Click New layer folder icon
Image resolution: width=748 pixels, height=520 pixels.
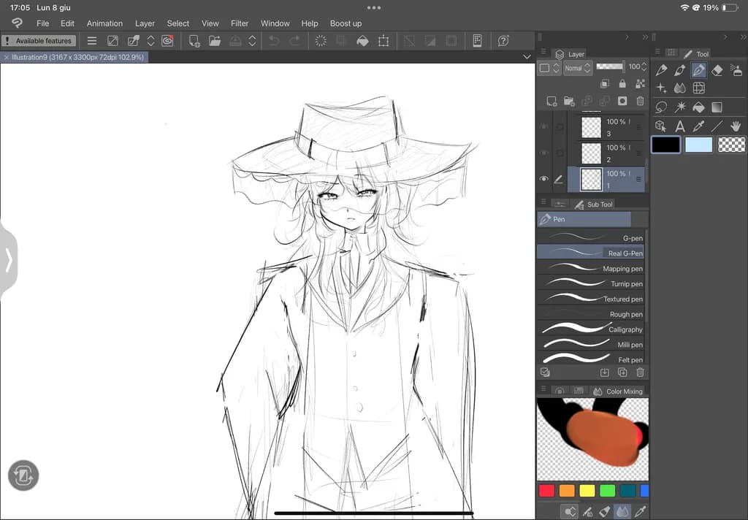pos(569,101)
